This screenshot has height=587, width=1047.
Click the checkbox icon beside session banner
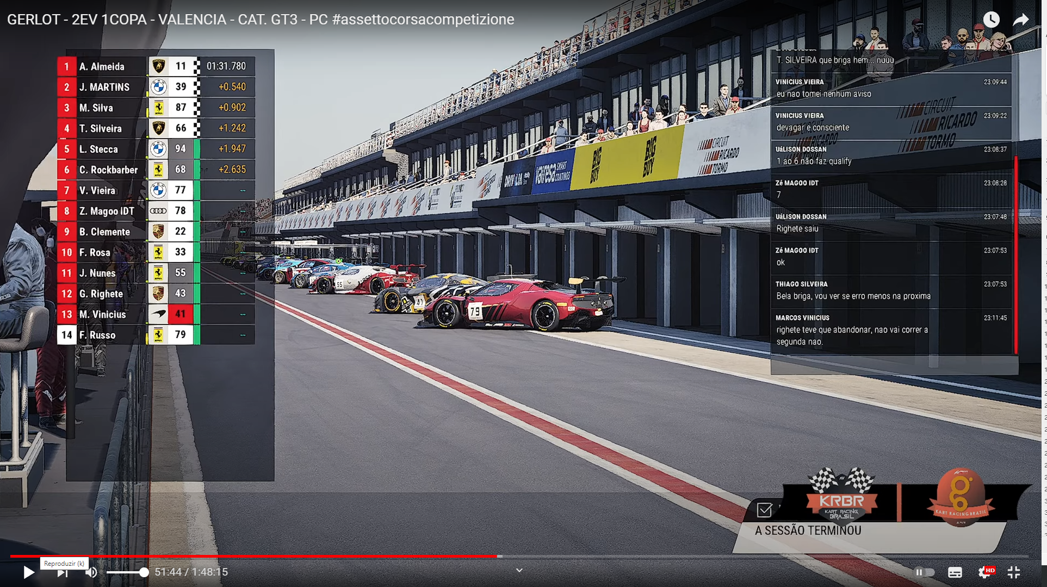click(x=764, y=510)
